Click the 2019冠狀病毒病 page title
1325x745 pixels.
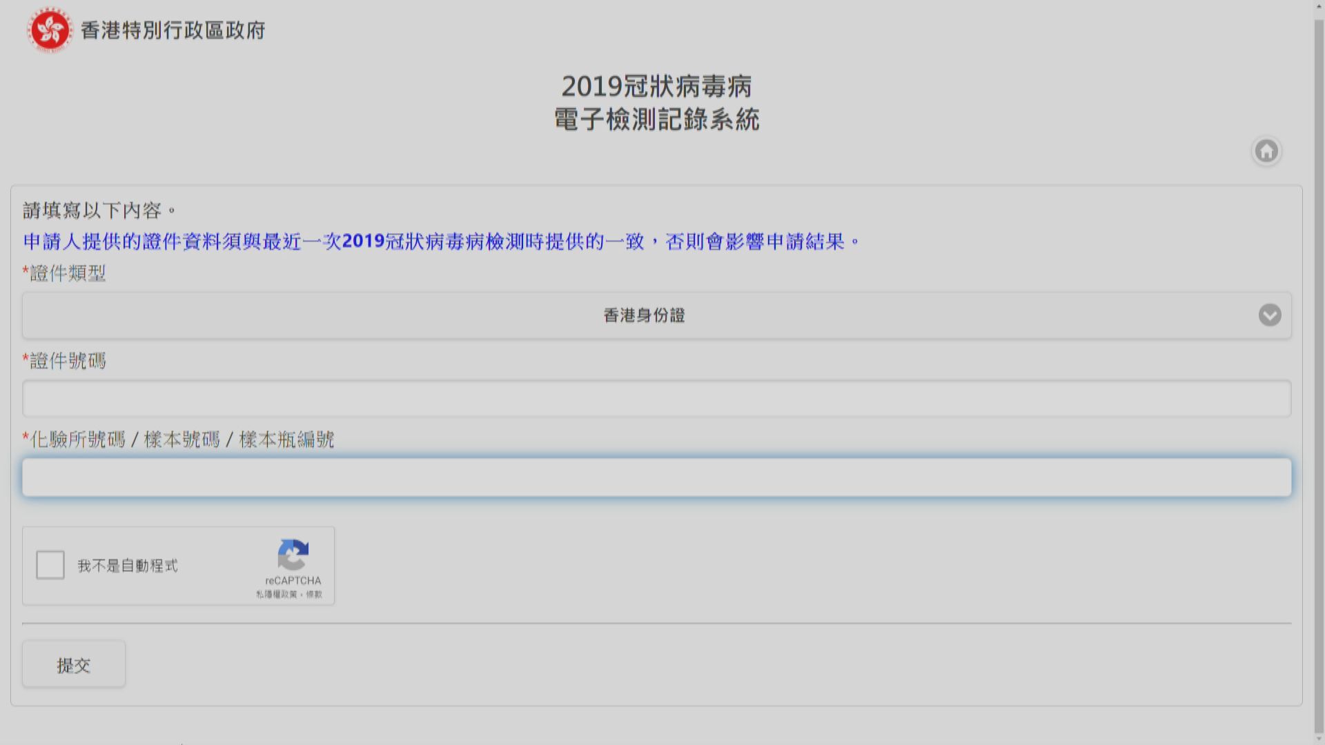(x=657, y=88)
